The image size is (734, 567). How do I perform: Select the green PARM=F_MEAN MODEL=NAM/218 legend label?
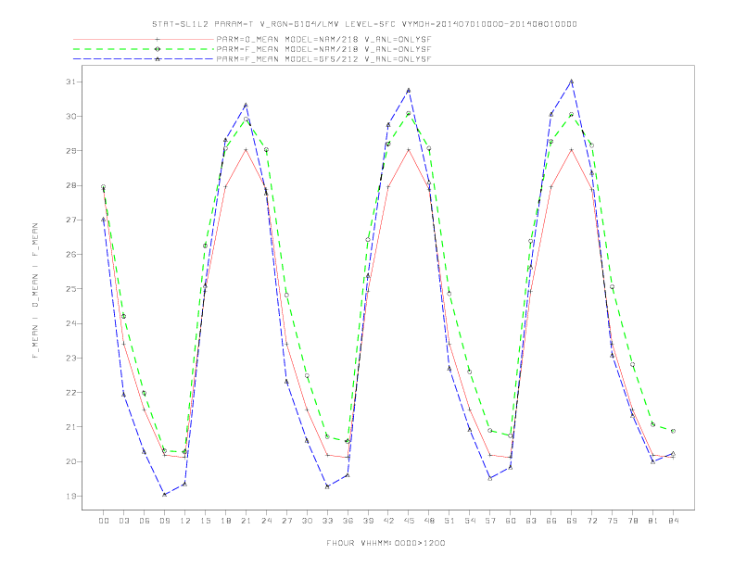pyautogui.click(x=323, y=49)
